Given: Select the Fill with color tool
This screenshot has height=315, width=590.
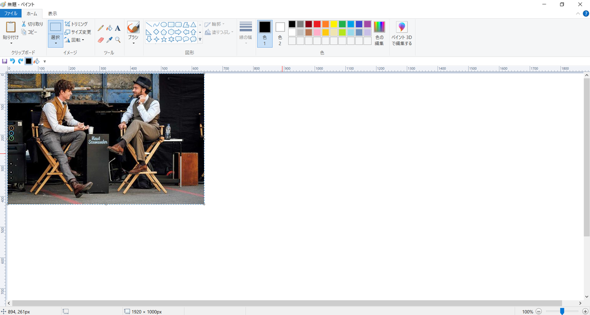Looking at the screenshot, I should (x=109, y=28).
